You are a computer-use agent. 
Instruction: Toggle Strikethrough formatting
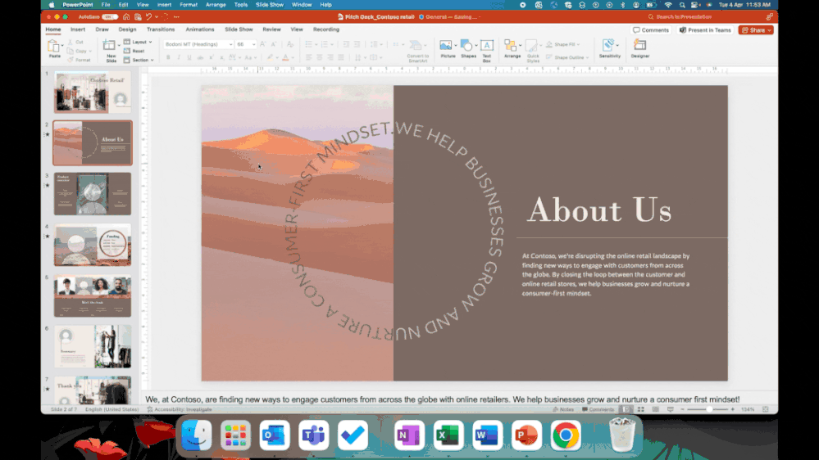click(200, 57)
